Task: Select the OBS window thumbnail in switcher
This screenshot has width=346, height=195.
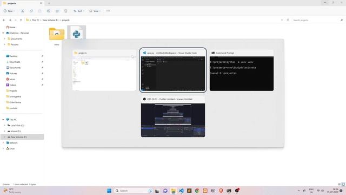Action: point(173,117)
